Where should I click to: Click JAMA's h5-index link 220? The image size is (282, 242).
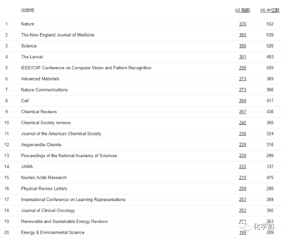tap(242, 167)
